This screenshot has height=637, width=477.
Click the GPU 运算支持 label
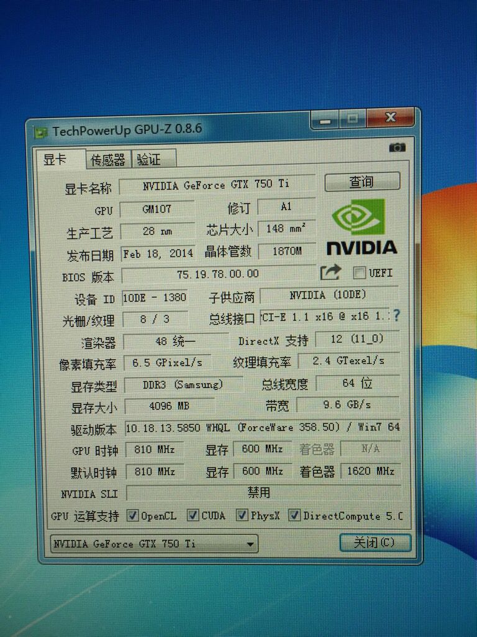coord(85,516)
